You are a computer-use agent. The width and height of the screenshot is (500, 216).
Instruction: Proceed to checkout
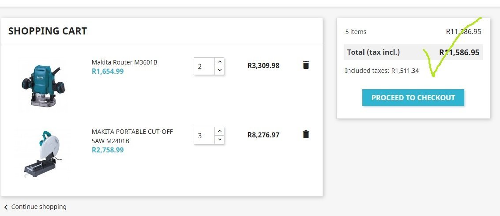click(x=413, y=98)
